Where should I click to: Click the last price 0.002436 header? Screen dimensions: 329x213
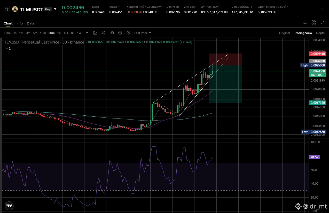pos(73,7)
